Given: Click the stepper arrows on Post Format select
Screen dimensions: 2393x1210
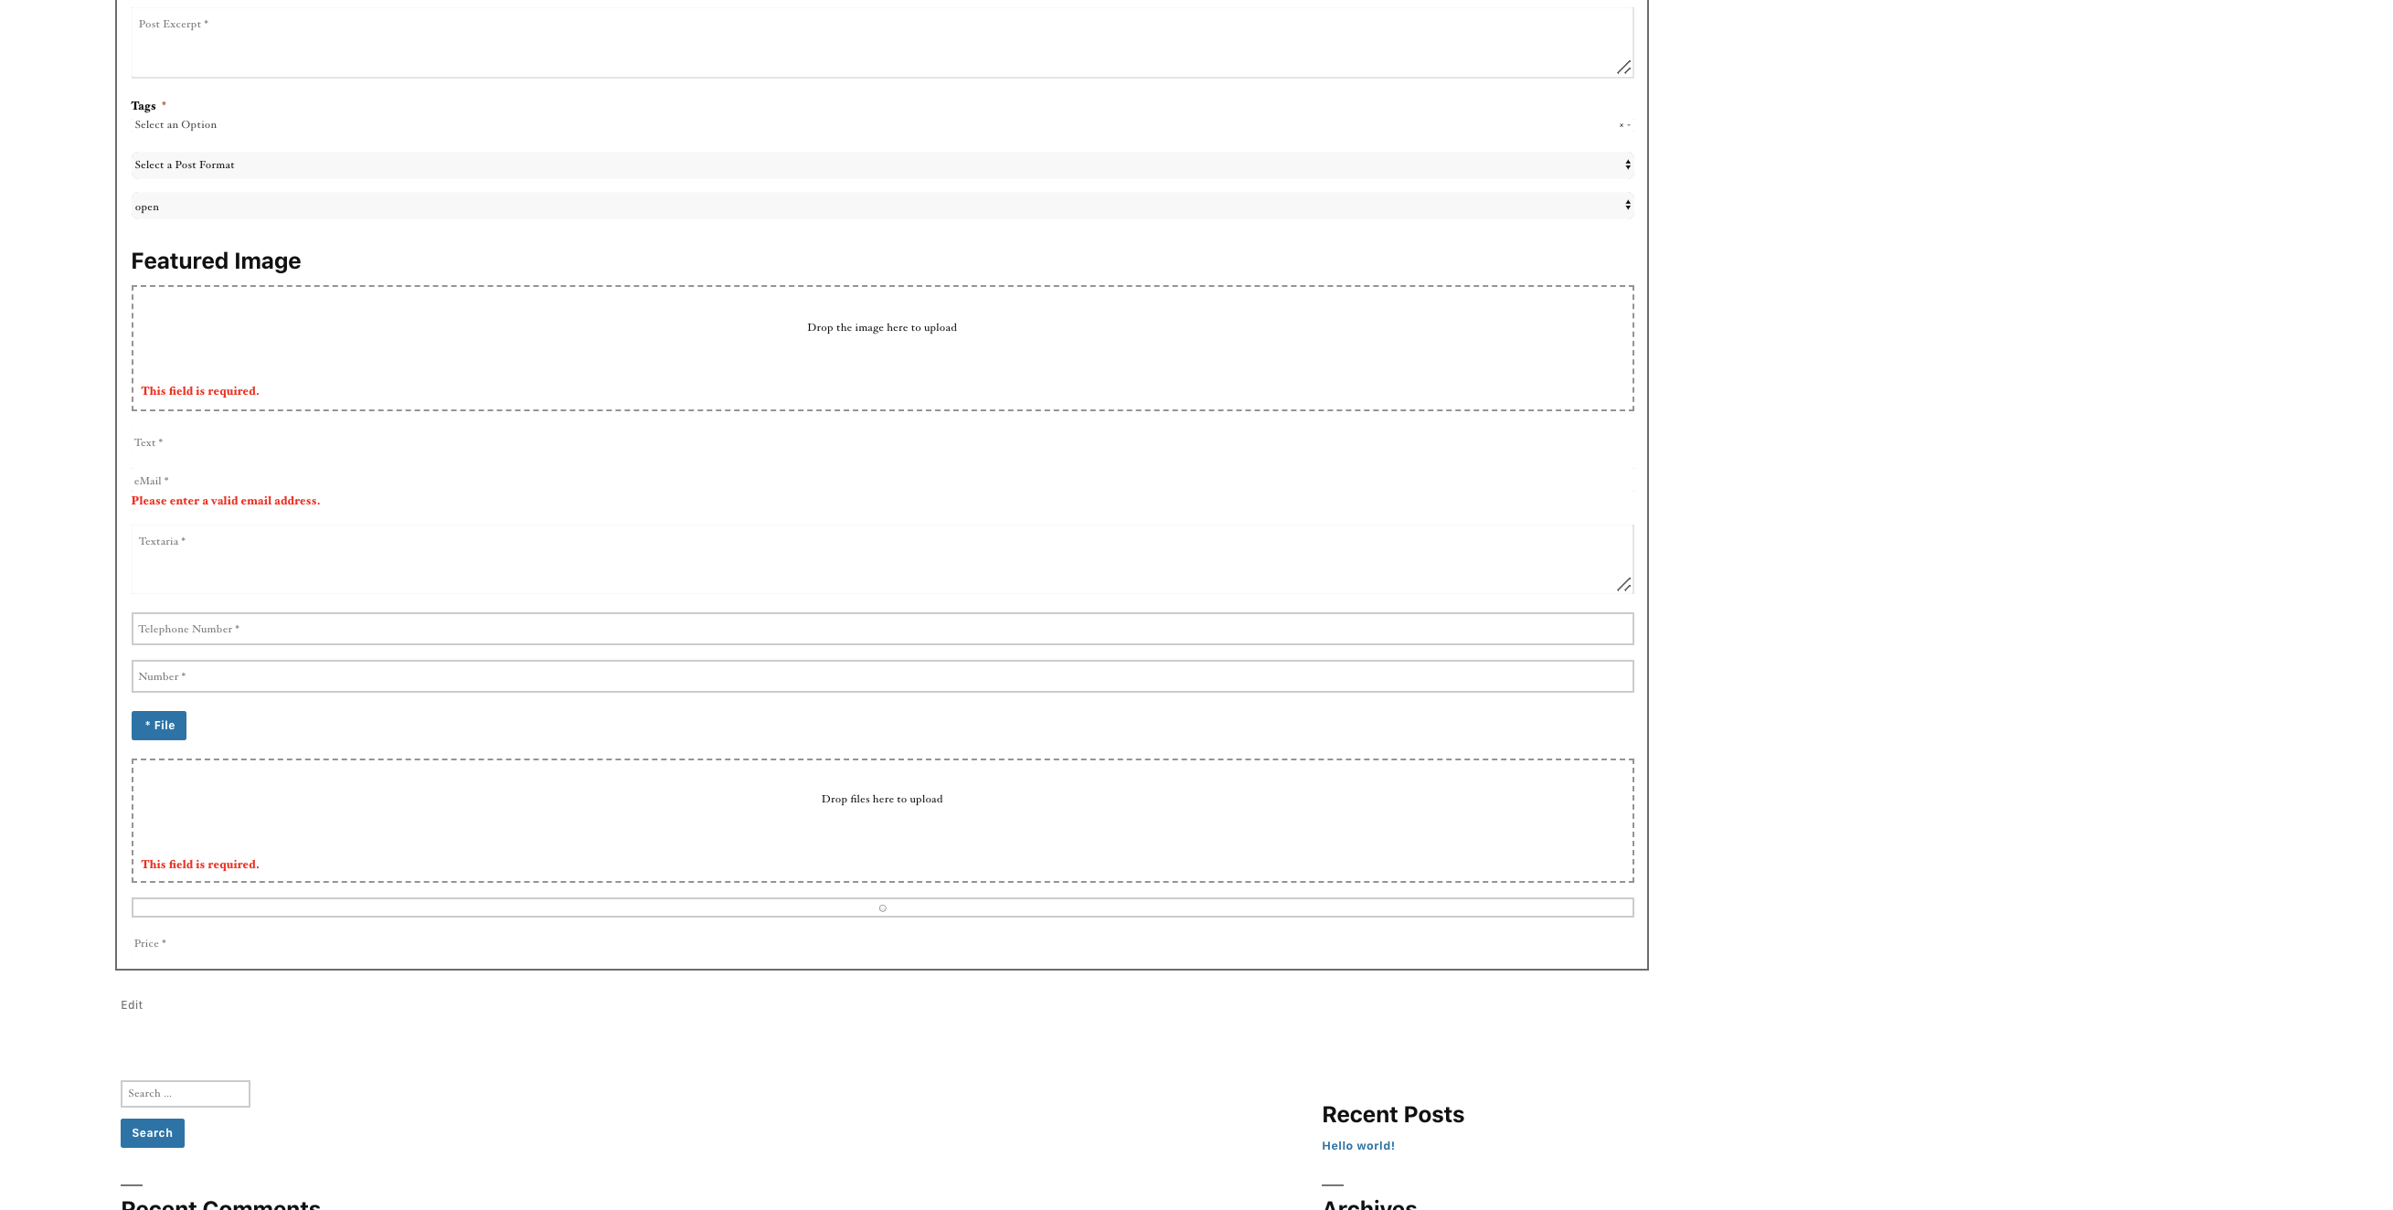Looking at the screenshot, I should (x=1628, y=164).
